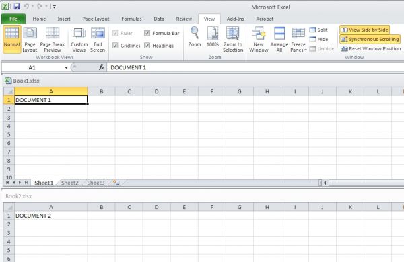This screenshot has height=262, width=404.
Task: Toggle the Headings checkbox
Action: 147,46
